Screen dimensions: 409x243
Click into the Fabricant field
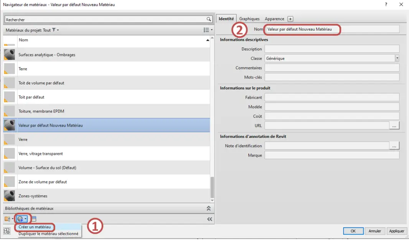click(332, 97)
